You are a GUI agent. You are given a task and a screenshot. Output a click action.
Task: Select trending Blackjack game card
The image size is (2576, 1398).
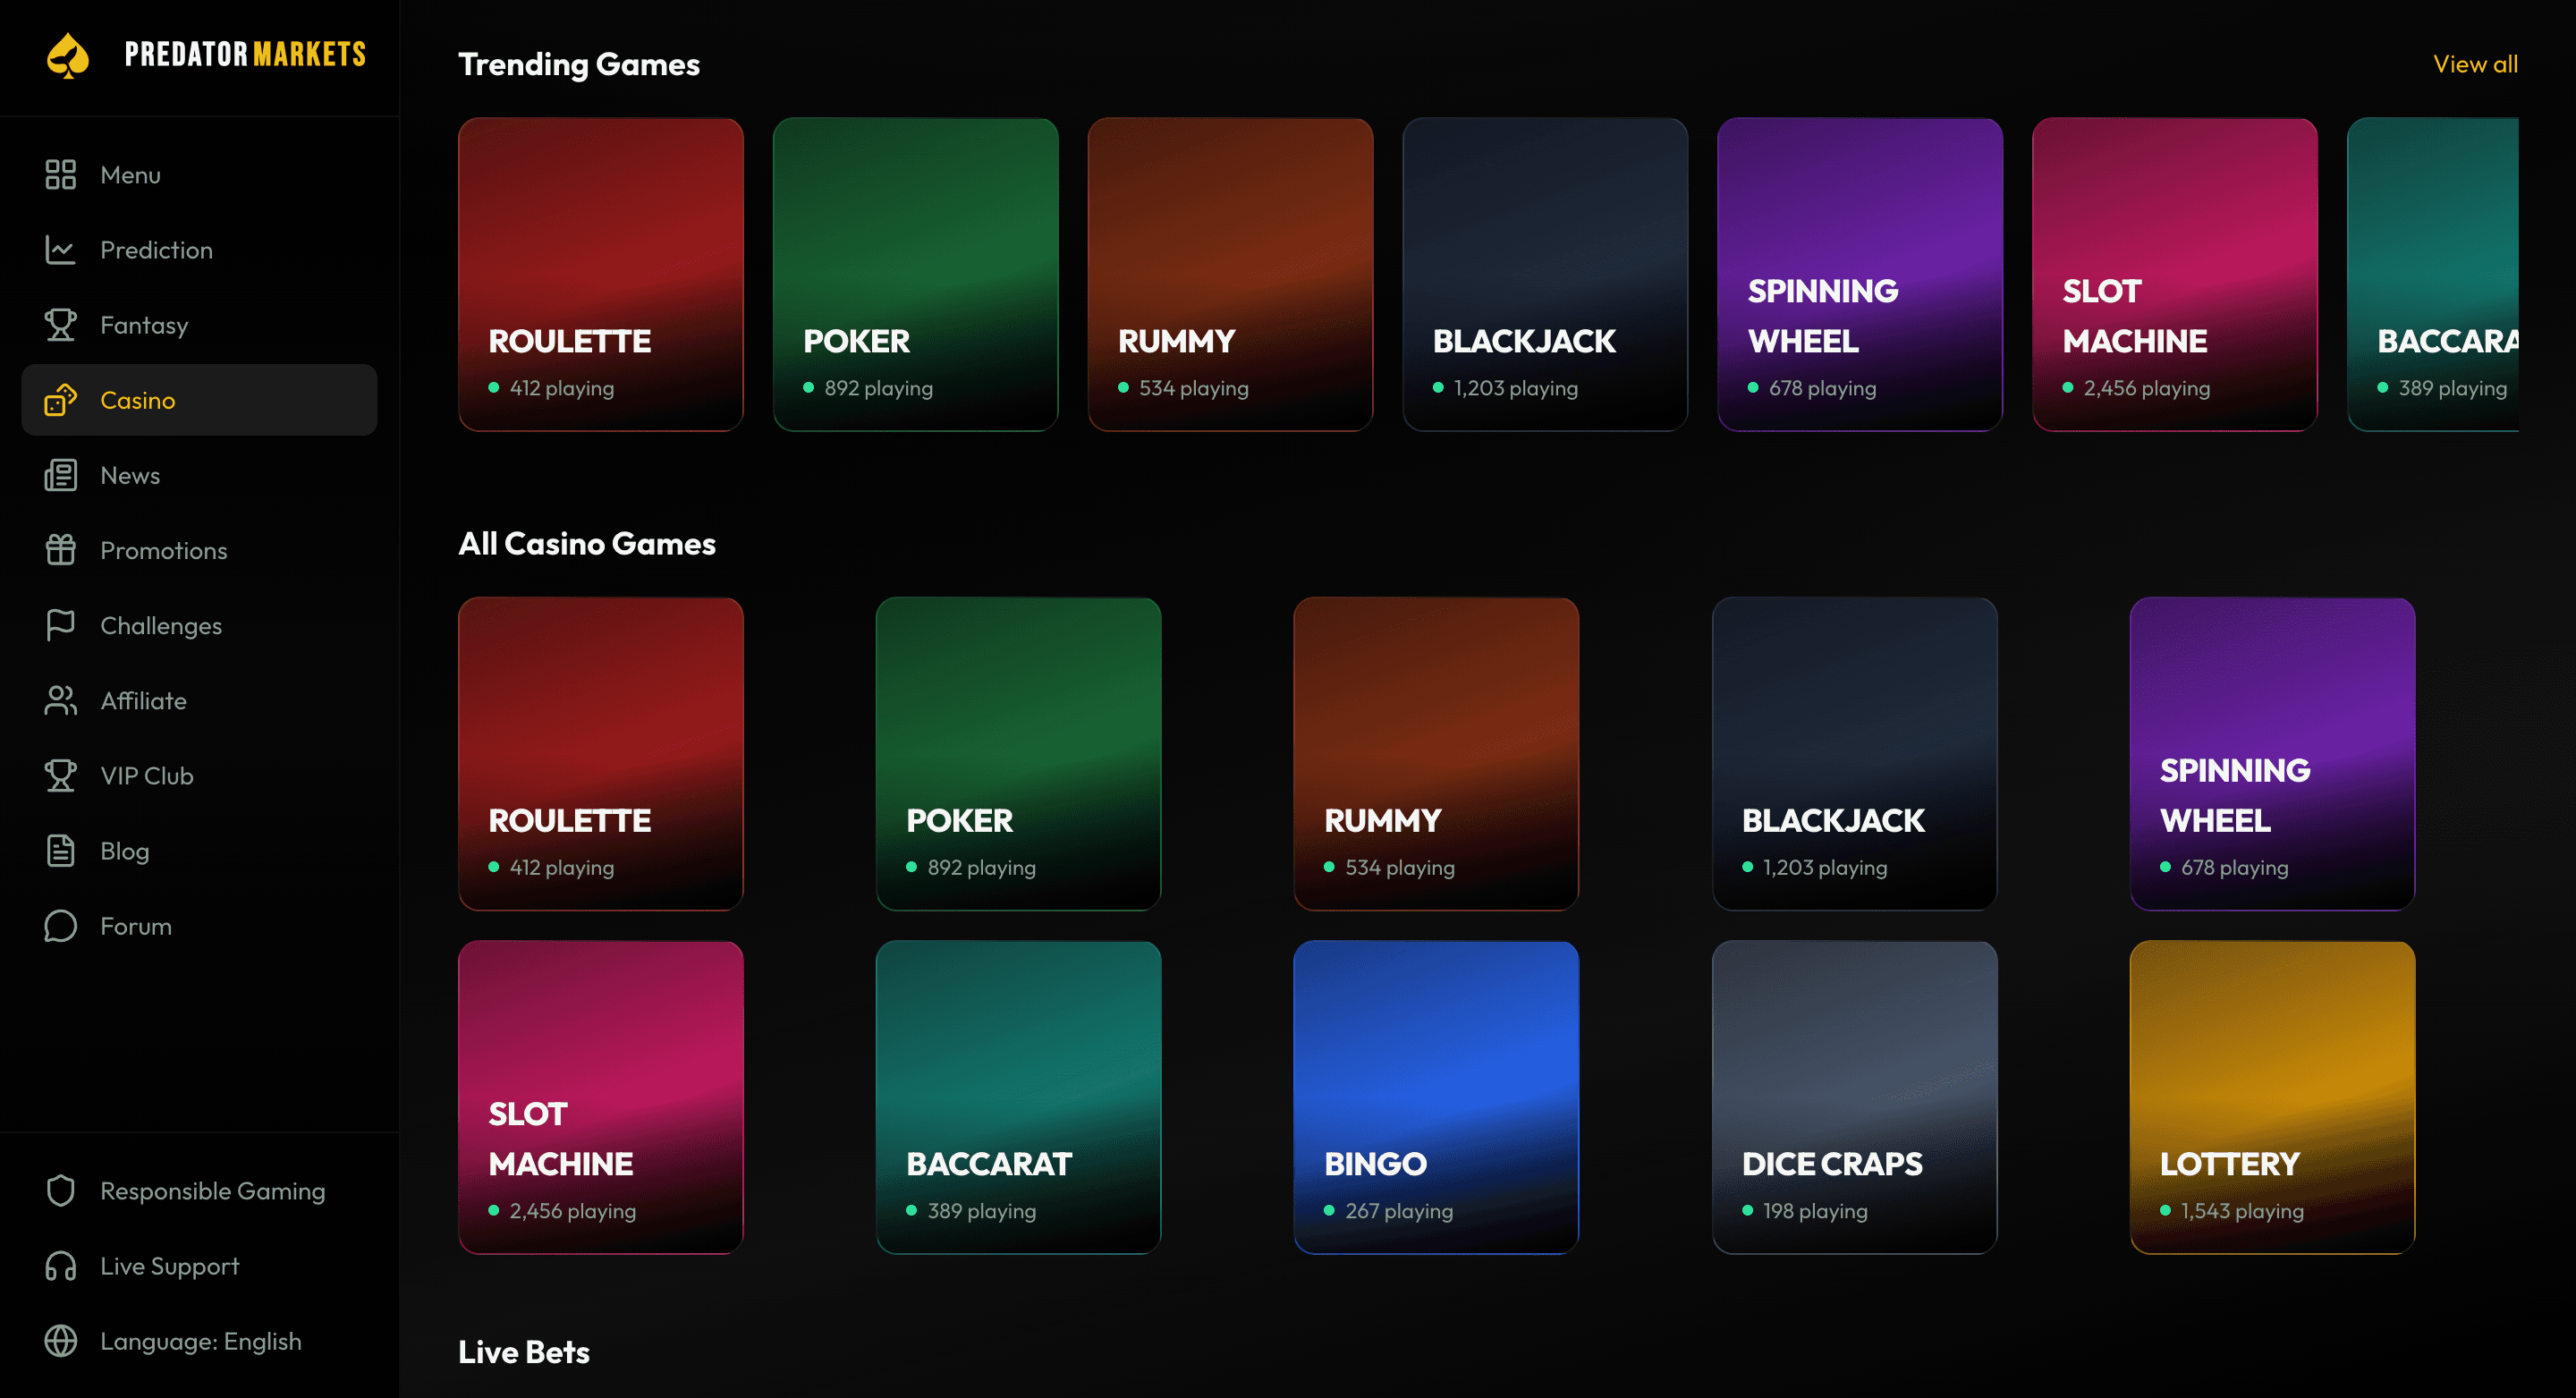pyautogui.click(x=1545, y=275)
